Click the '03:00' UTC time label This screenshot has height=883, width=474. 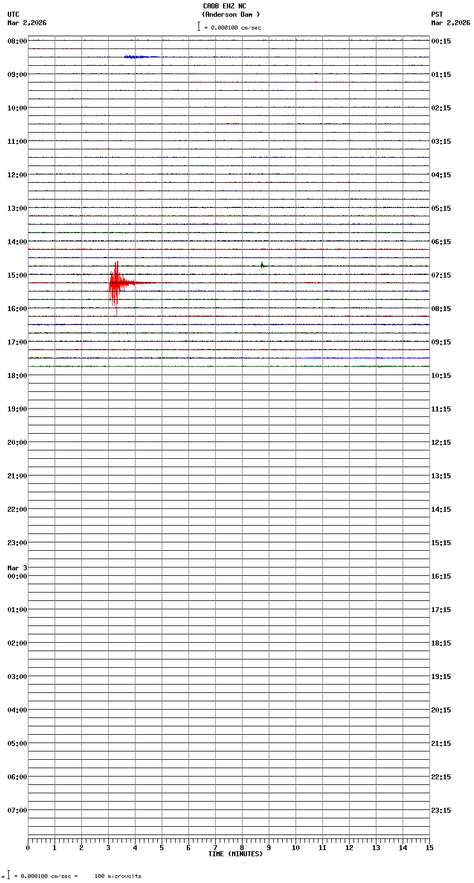pos(17,677)
